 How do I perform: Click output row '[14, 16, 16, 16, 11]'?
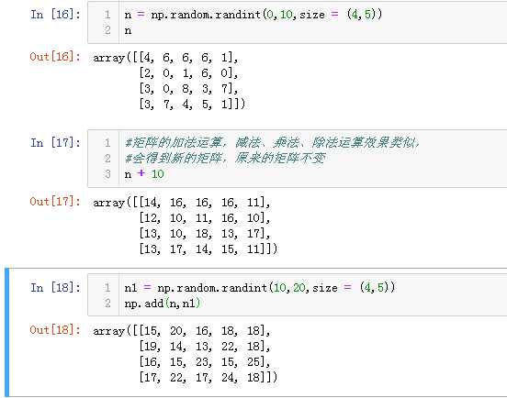pyautogui.click(x=205, y=203)
